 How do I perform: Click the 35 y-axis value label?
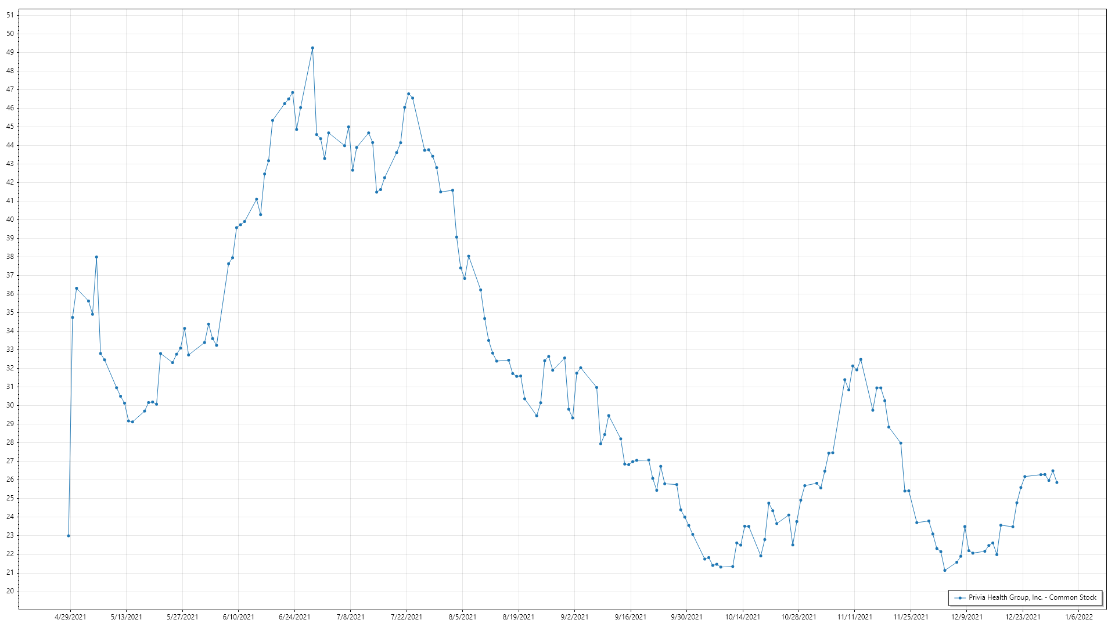pyautogui.click(x=10, y=312)
